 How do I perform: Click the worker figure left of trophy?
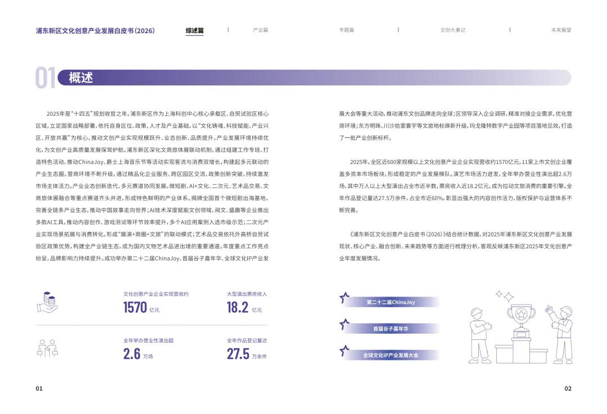pyautogui.click(x=479, y=335)
